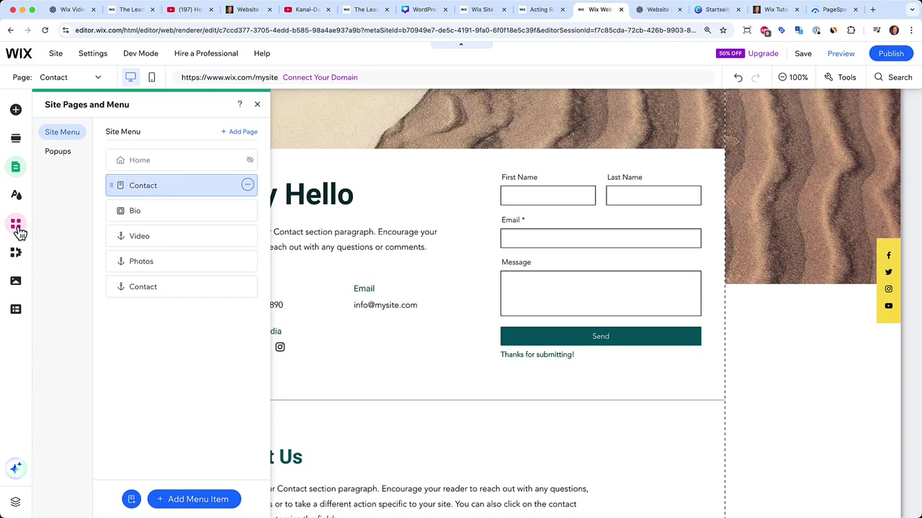Click the Facebook icon in yellow social bar
The width and height of the screenshot is (922, 518).
point(888,255)
